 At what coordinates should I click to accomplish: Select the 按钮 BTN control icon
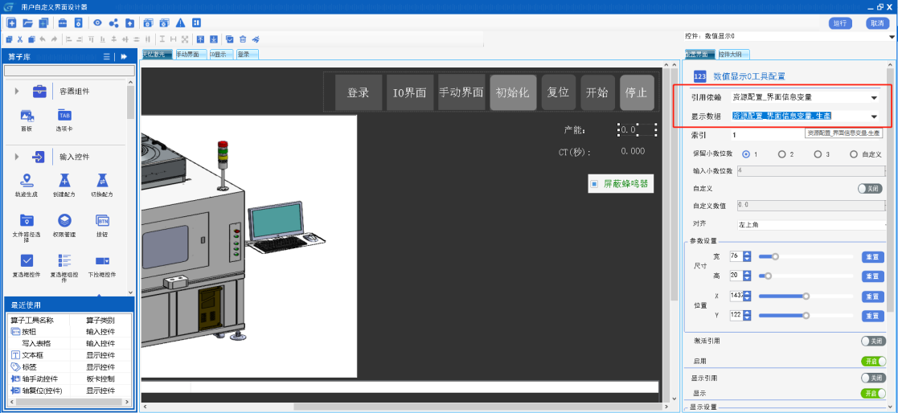click(x=103, y=220)
